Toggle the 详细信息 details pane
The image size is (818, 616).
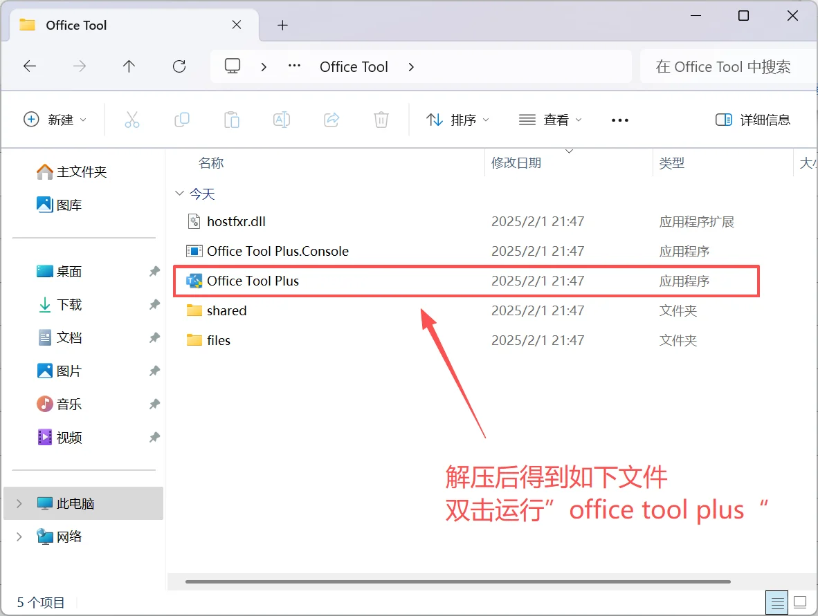pyautogui.click(x=753, y=119)
